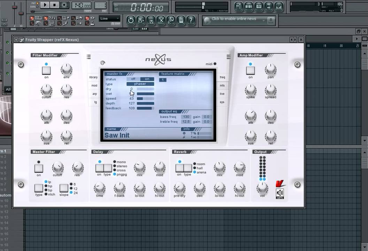Screen dimensions: 368x251
Task: Switch to the mod tab
Action: coord(94,85)
